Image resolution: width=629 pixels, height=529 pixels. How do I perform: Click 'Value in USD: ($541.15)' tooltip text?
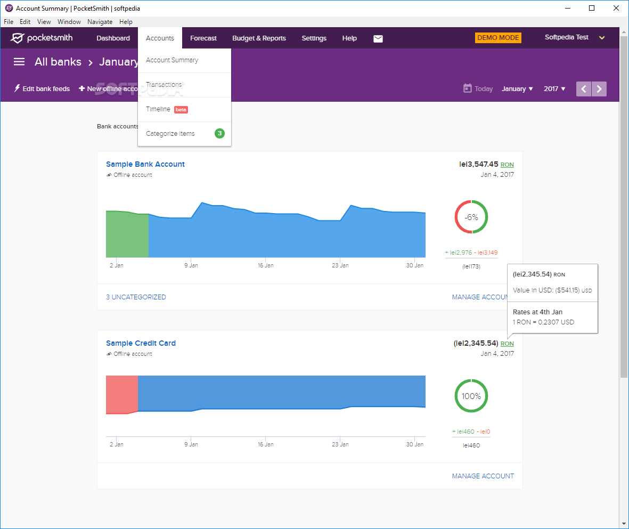[552, 290]
